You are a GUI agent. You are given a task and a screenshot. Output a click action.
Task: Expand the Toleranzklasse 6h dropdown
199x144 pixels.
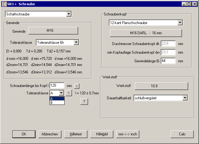76,42
